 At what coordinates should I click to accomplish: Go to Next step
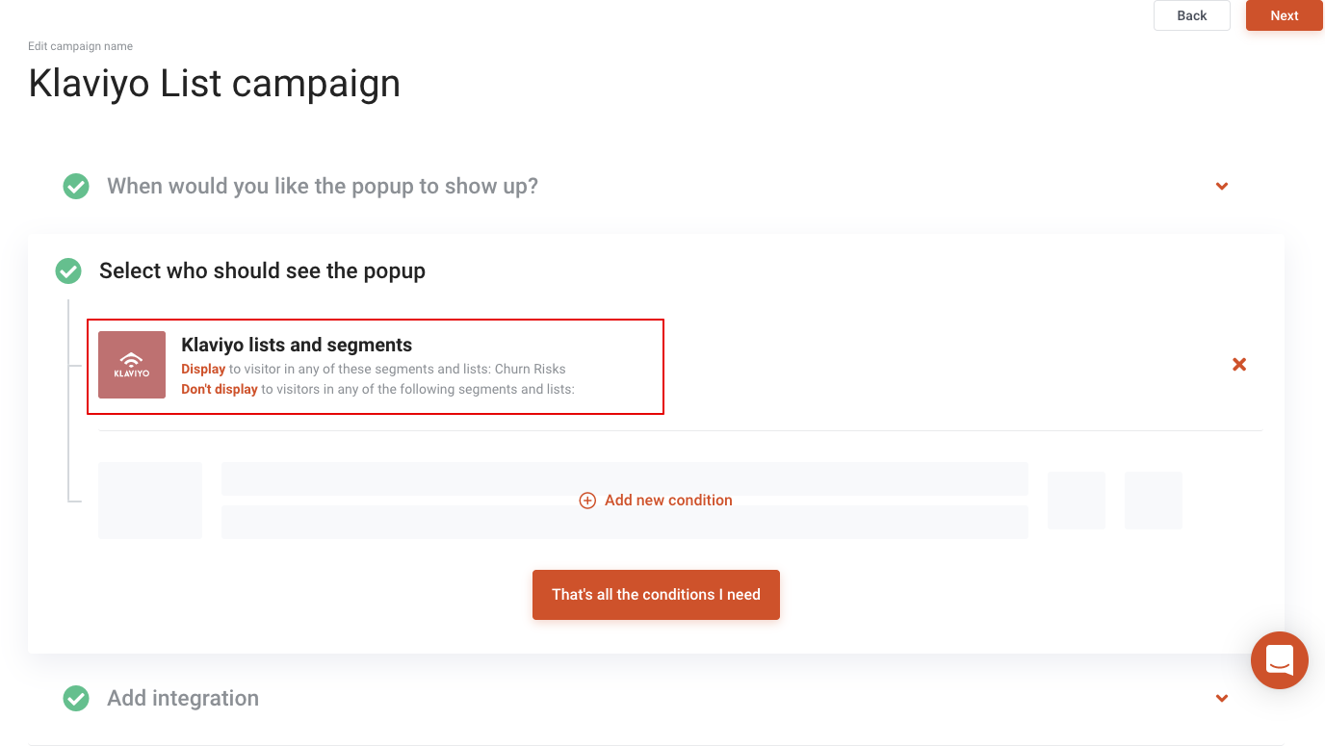[x=1285, y=15]
